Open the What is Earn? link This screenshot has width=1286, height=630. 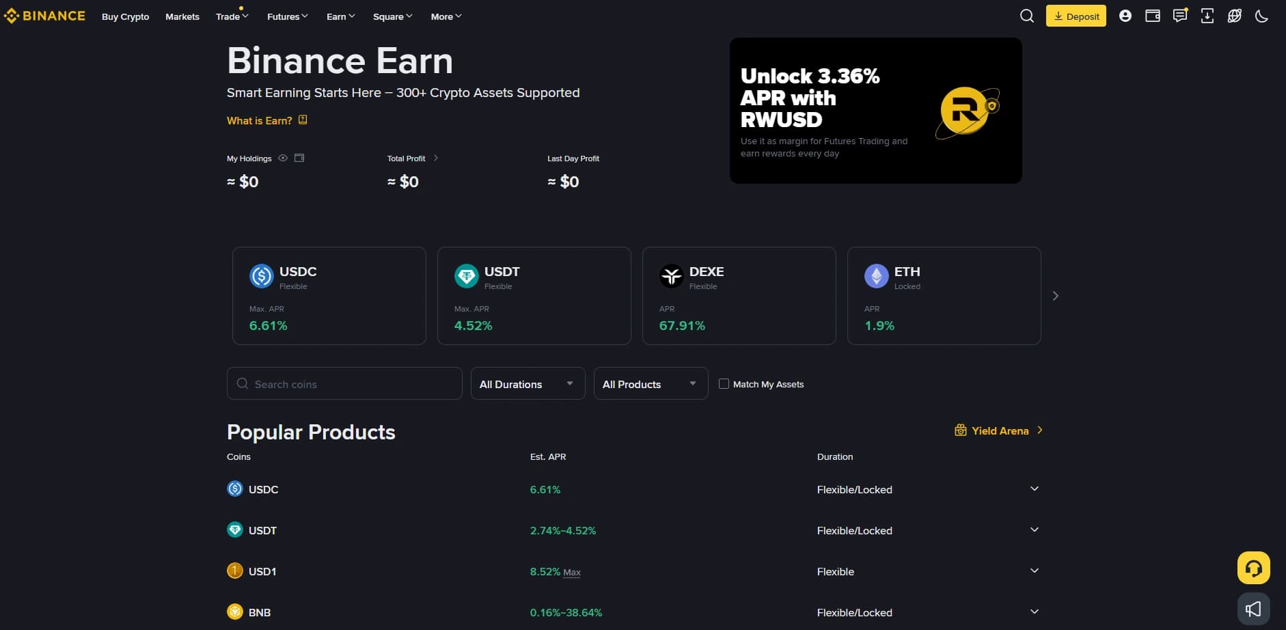[x=259, y=120]
